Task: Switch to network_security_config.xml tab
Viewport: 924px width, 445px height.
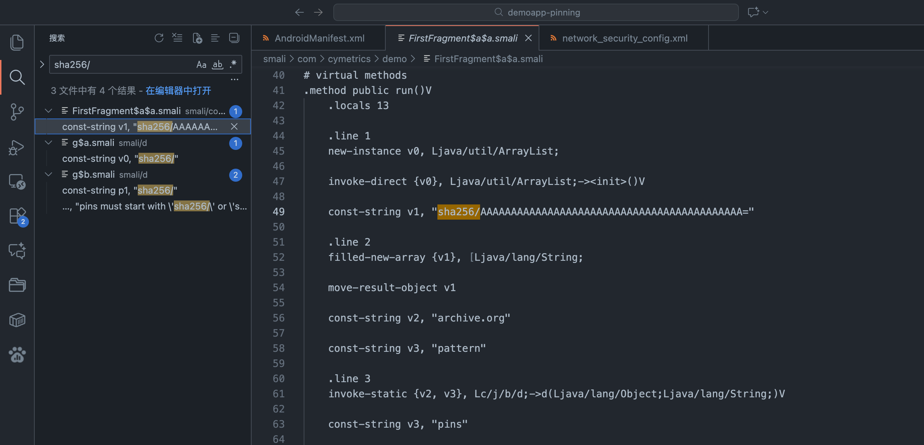Action: tap(623, 38)
